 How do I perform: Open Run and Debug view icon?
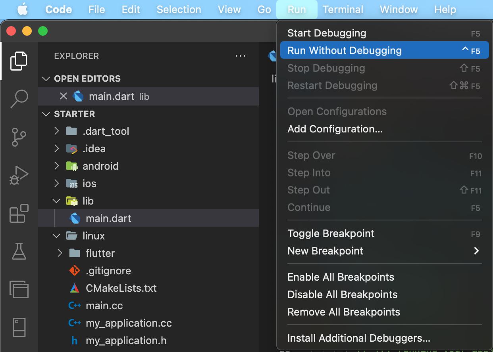tap(19, 175)
